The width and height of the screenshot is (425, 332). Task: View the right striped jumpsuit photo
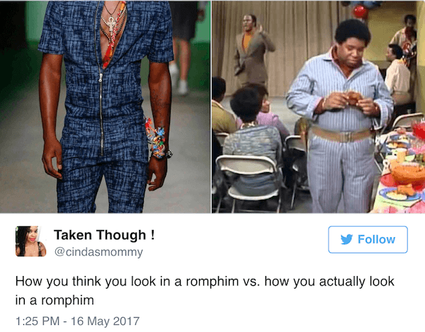click(319, 107)
